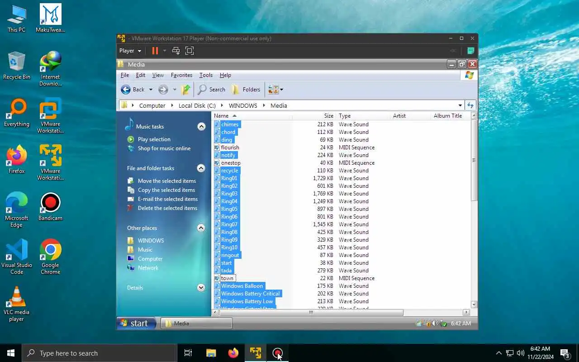The image size is (579, 362).
Task: Click the flourish MIDI file icon
Action: (217, 148)
